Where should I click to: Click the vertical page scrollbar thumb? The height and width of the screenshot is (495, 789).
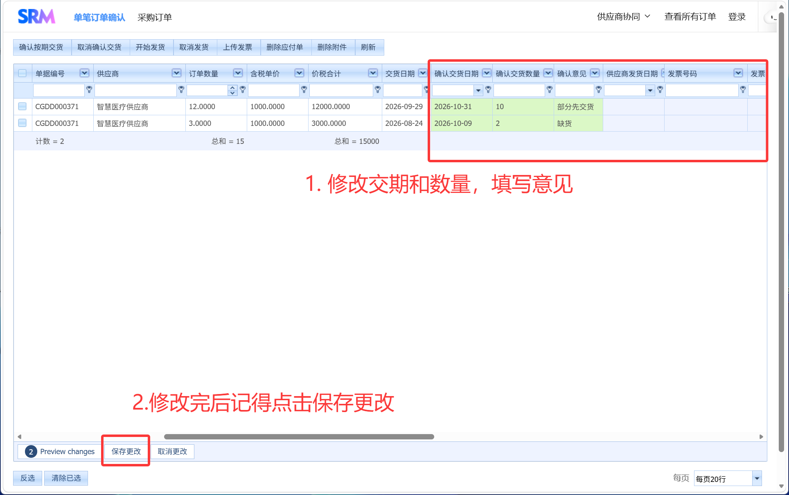(x=781, y=233)
